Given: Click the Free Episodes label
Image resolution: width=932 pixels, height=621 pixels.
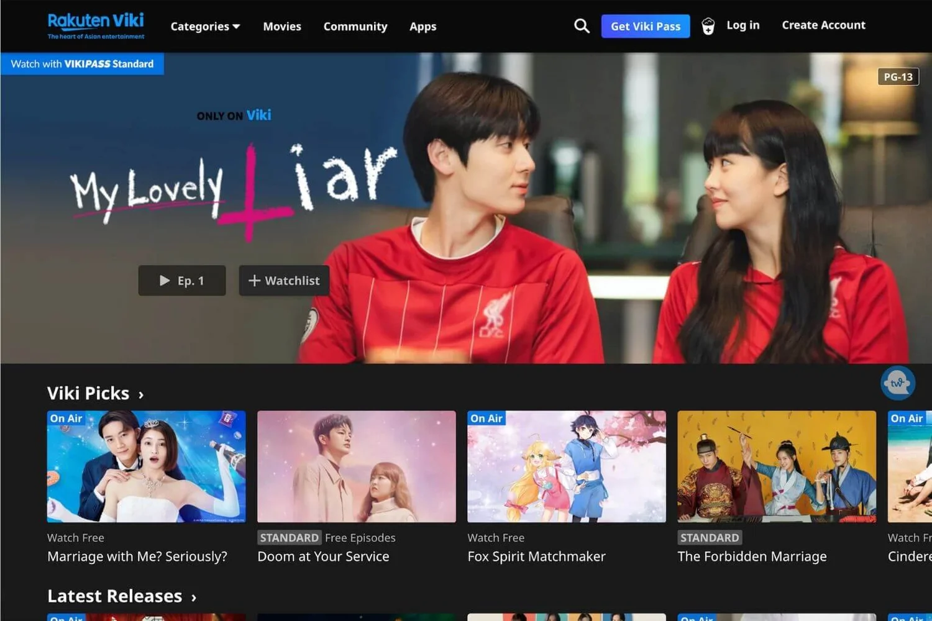Looking at the screenshot, I should 360,538.
